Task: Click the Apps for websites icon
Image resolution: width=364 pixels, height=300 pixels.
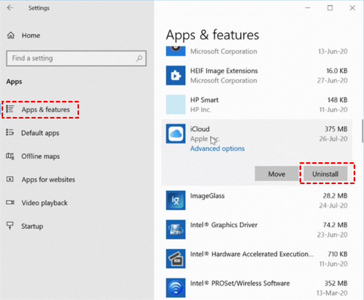Action: pos(10,179)
